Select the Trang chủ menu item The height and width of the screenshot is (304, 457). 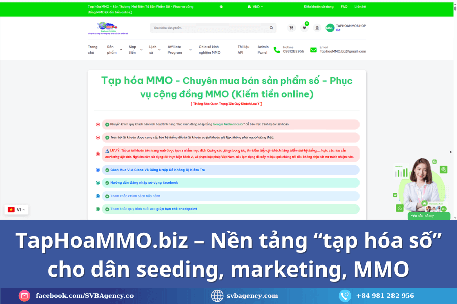(92, 49)
